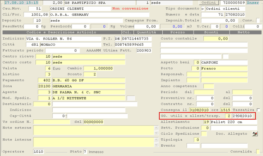Click the Netto column header
This screenshot has width=263, height=156.
tap(243, 33)
